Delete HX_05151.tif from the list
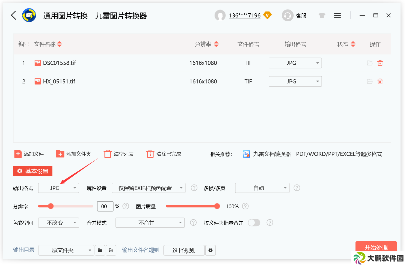Image resolution: width=406 pixels, height=265 pixels. point(380,82)
